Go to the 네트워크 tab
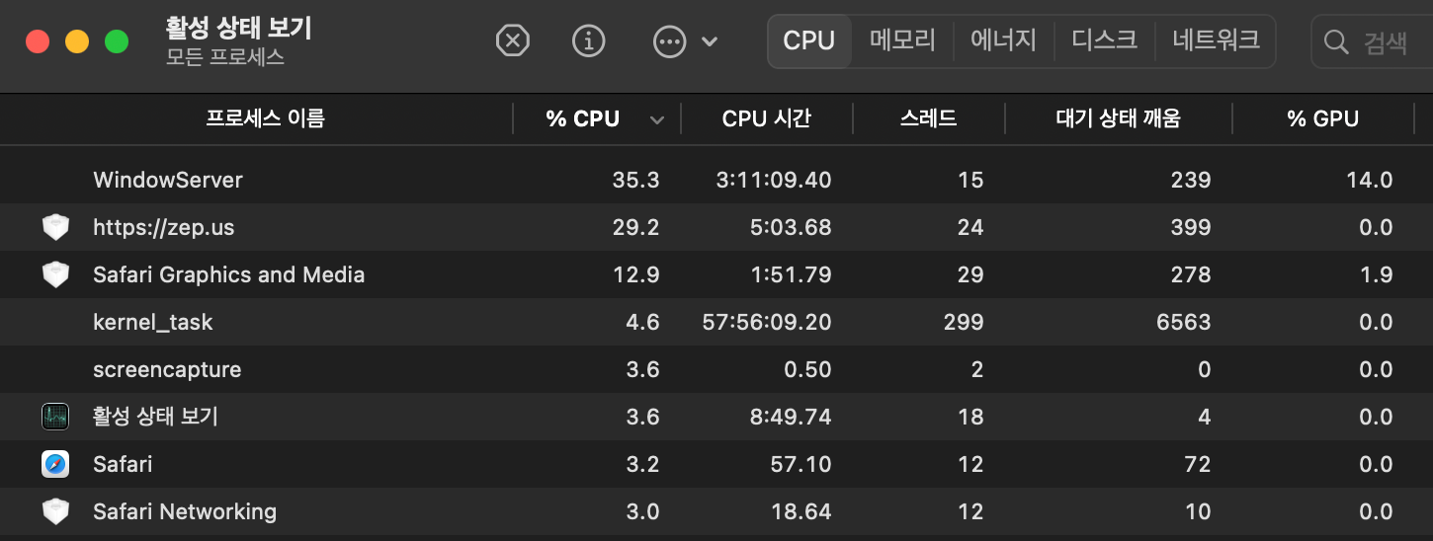1433x541 pixels. tap(1216, 40)
